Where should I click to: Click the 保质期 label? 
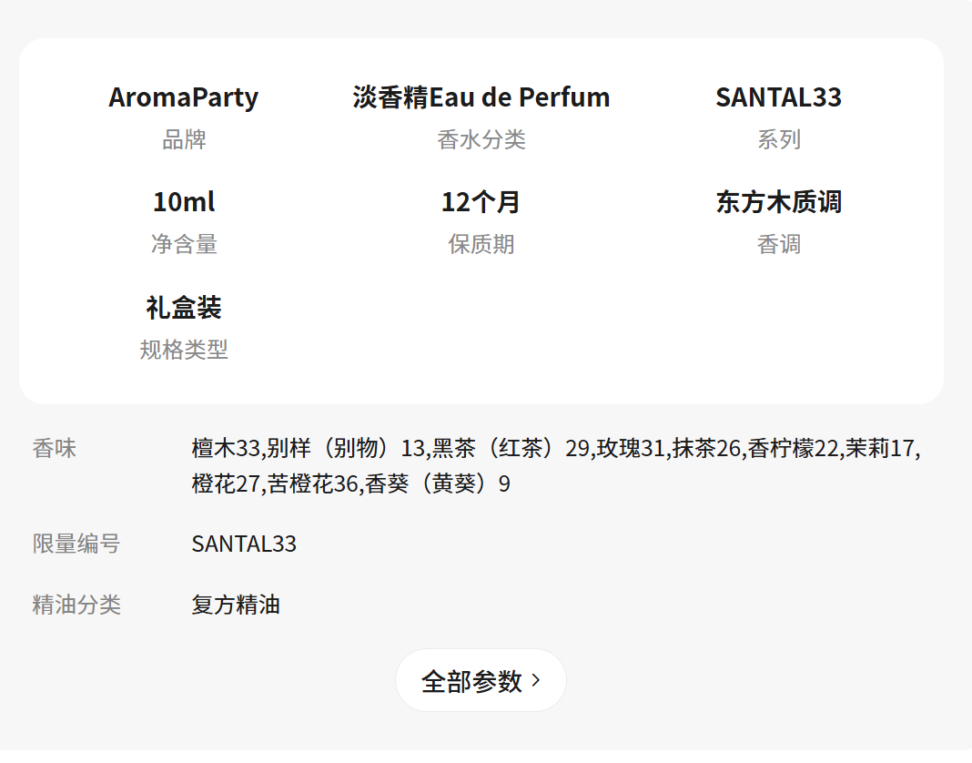[481, 244]
